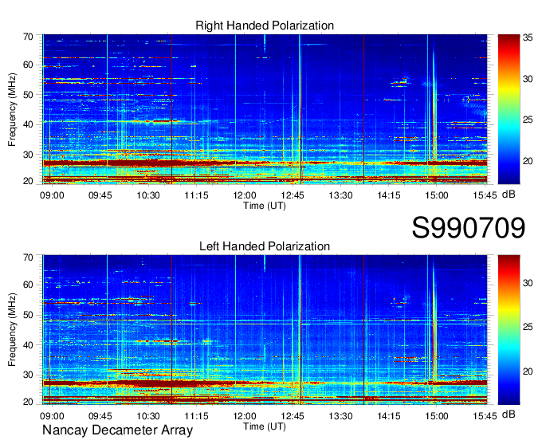Click the 09:45 tick label on top plot
The height and width of the screenshot is (440, 542).
coord(100,195)
